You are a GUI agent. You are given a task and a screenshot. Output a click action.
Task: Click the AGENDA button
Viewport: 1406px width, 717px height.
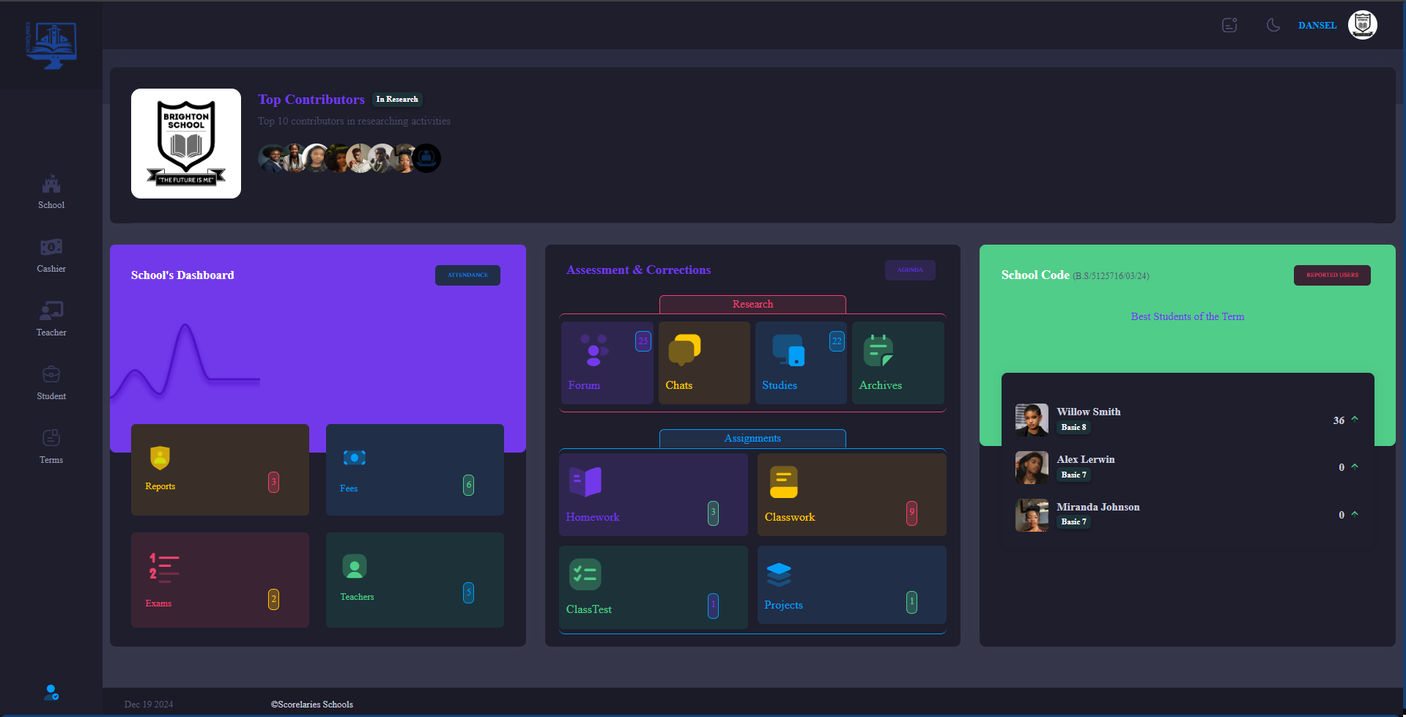pyautogui.click(x=910, y=270)
